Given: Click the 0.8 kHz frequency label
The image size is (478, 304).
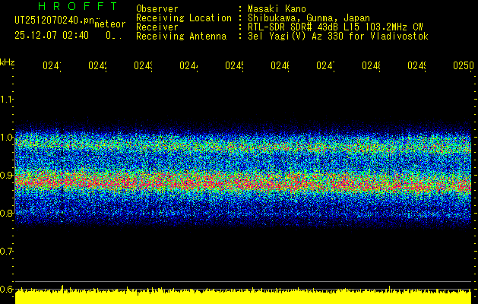Looking at the screenshot, I should pyautogui.click(x=6, y=213).
